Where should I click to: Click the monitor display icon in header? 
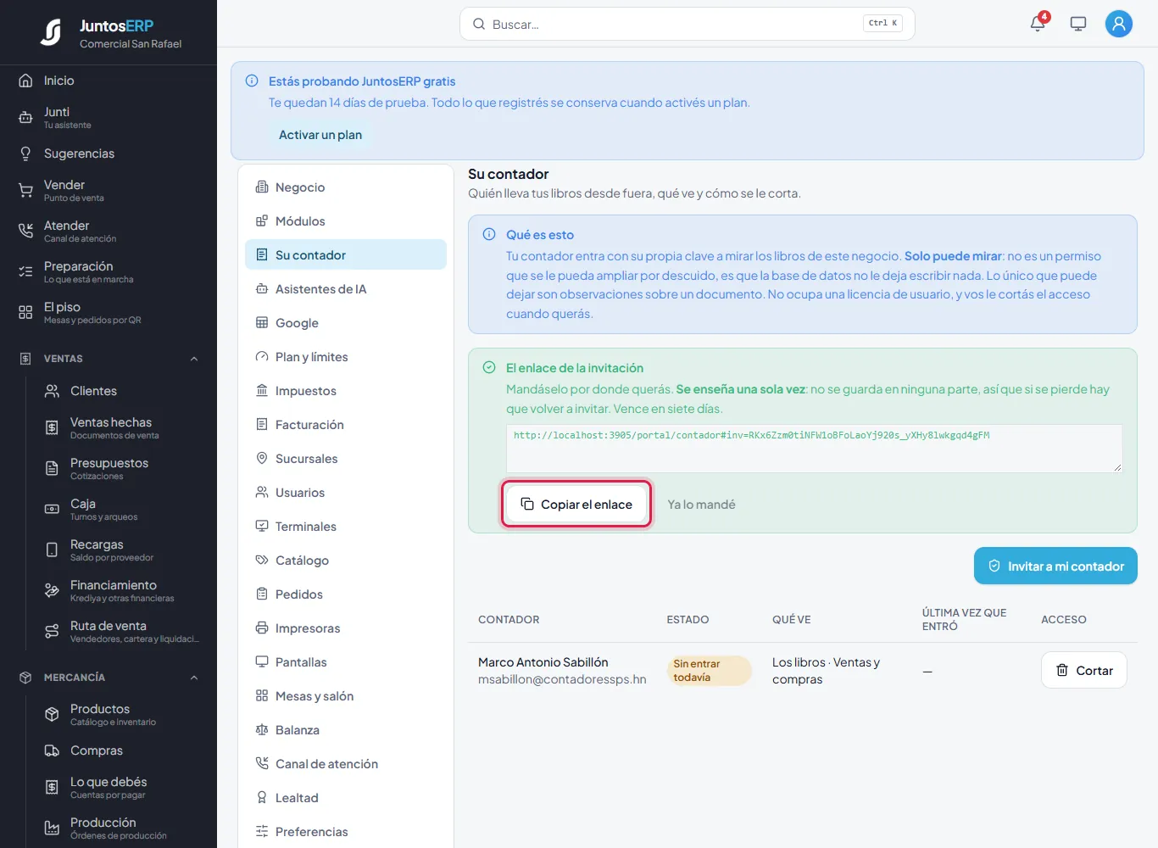pos(1078,24)
